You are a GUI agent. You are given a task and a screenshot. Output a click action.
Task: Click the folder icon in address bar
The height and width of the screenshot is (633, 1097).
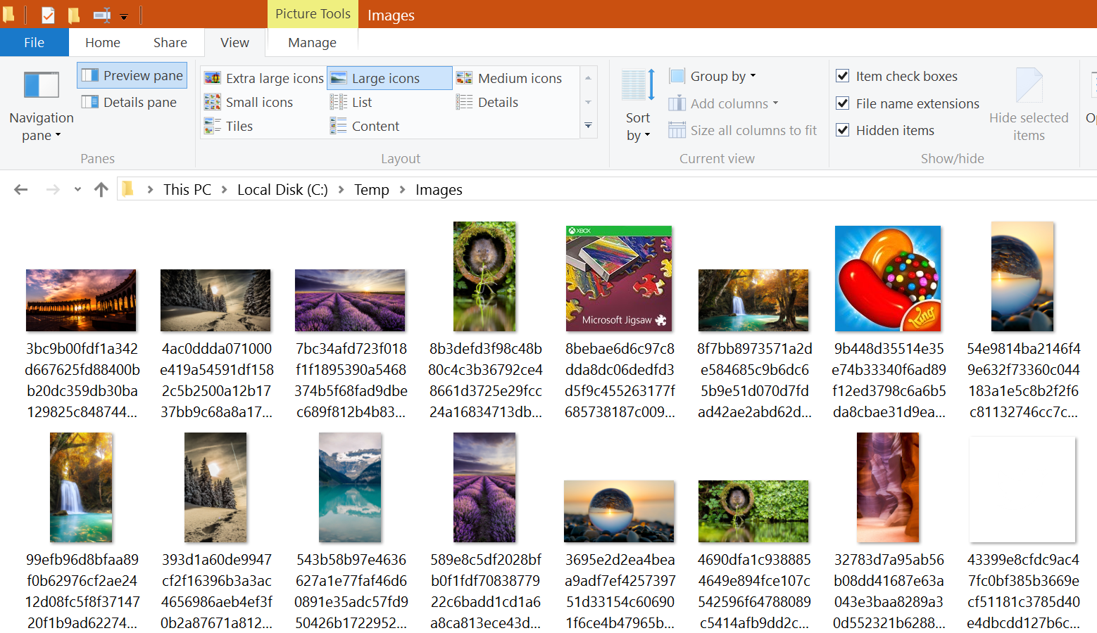pos(128,188)
